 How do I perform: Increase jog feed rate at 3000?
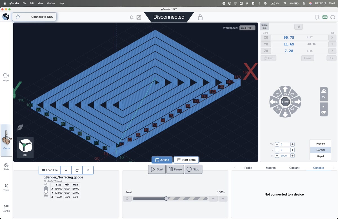coord(292,156)
